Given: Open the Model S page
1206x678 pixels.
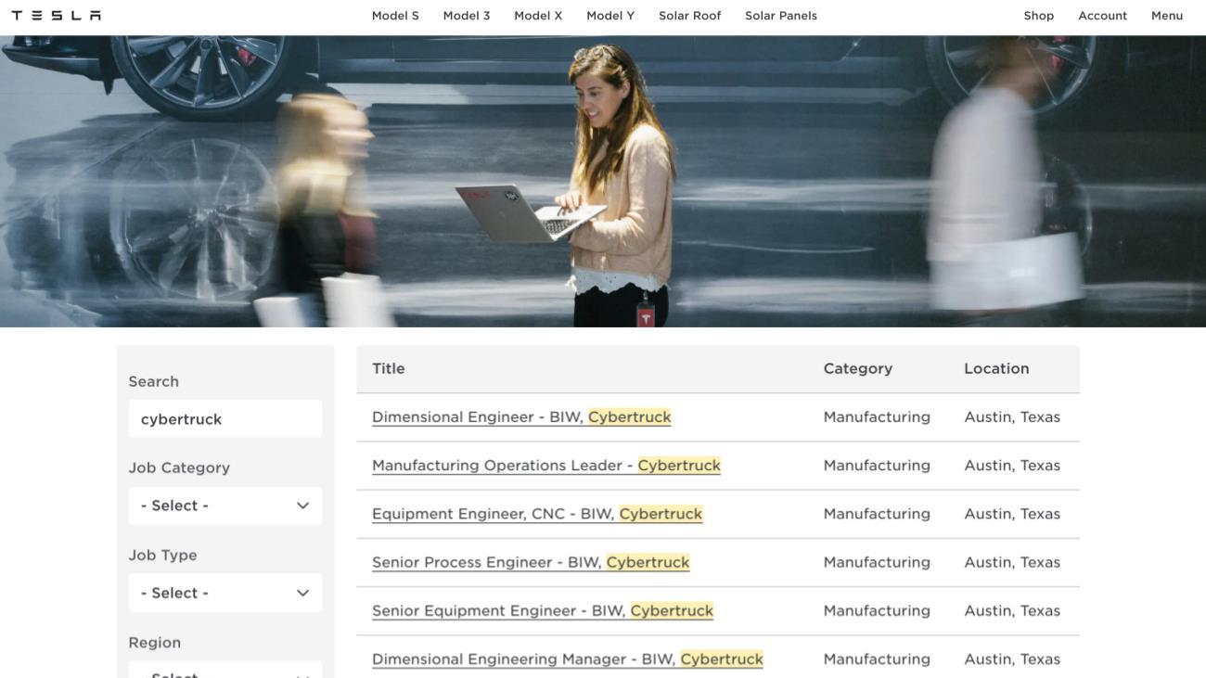Looking at the screenshot, I should [395, 16].
